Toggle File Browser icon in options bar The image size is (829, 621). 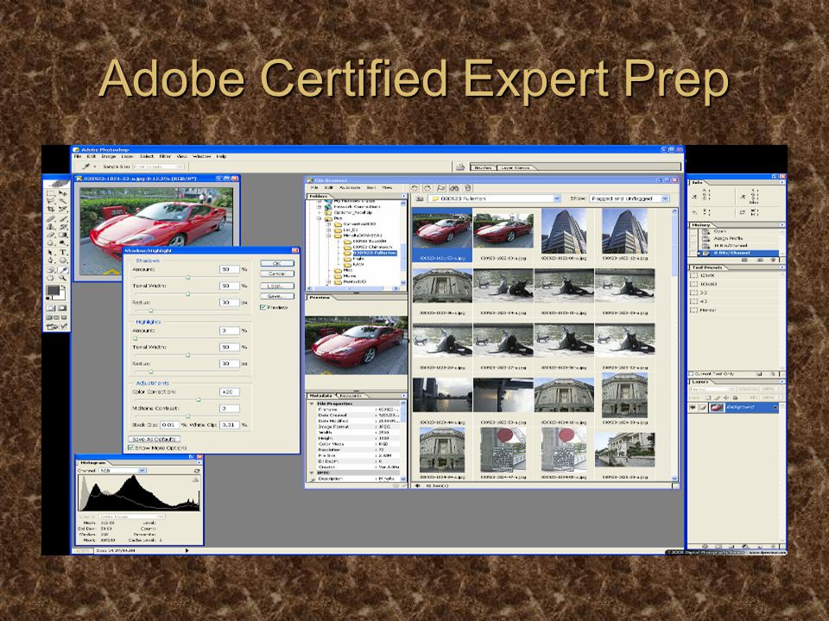click(460, 166)
